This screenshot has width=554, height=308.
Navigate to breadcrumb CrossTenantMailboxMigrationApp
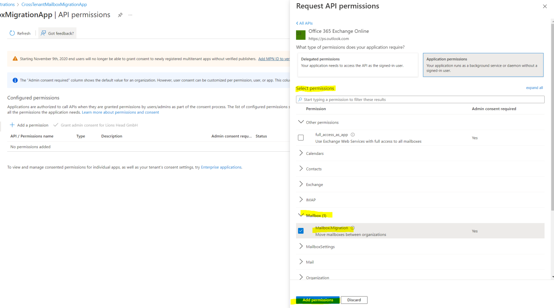[x=54, y=4]
